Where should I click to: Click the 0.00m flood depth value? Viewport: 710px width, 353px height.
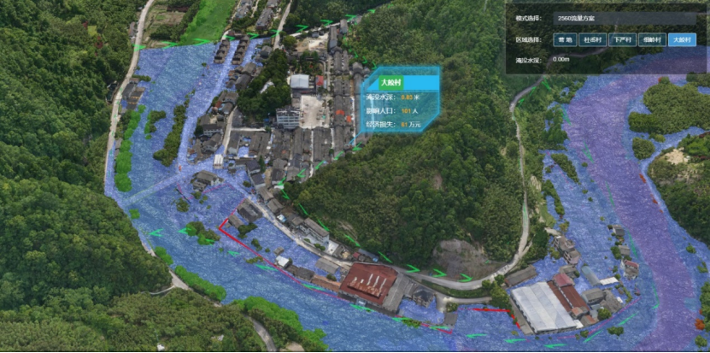[561, 60]
